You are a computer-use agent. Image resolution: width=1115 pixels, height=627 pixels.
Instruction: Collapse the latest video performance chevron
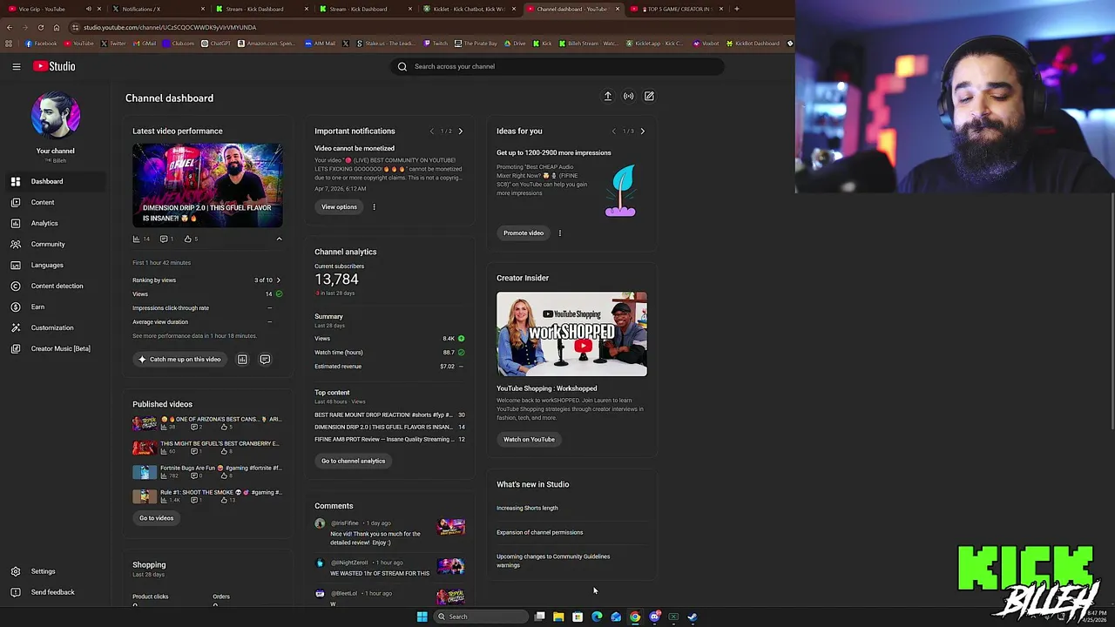279,239
